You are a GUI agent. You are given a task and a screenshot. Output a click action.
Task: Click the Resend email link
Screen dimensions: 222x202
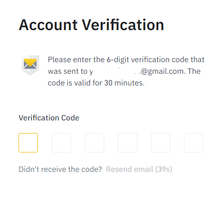129,169
